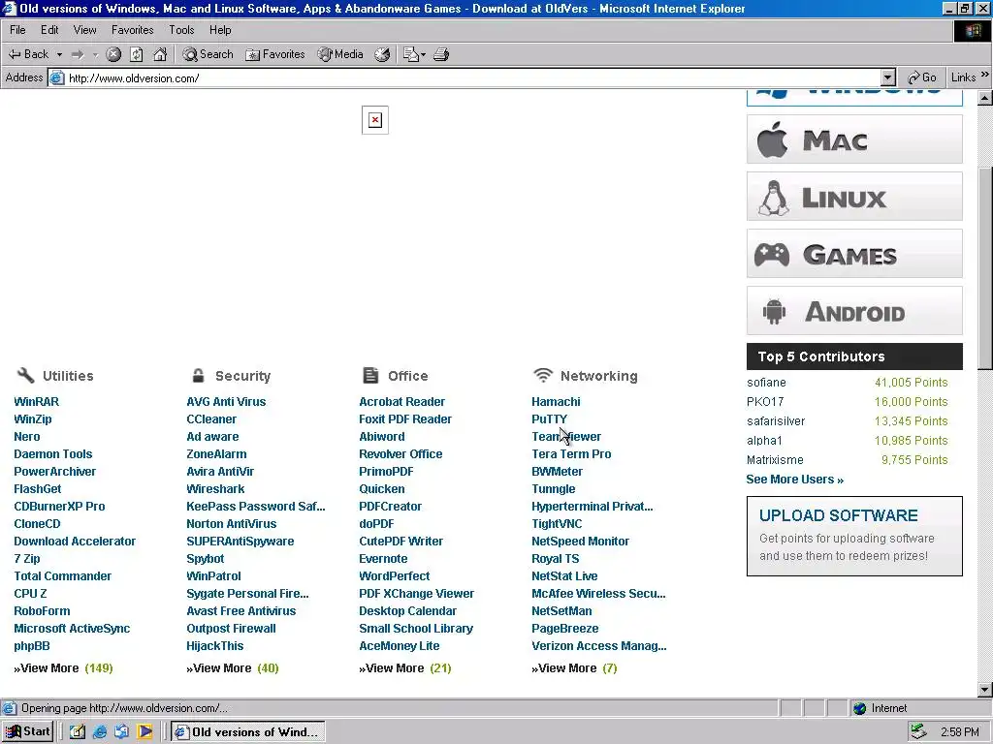
Task: Open the View menu
Action: coord(85,30)
